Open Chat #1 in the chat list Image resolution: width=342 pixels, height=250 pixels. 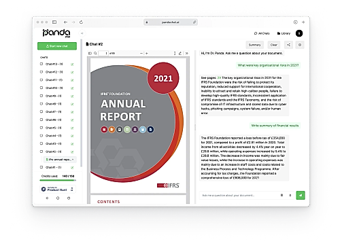[x=54, y=167]
